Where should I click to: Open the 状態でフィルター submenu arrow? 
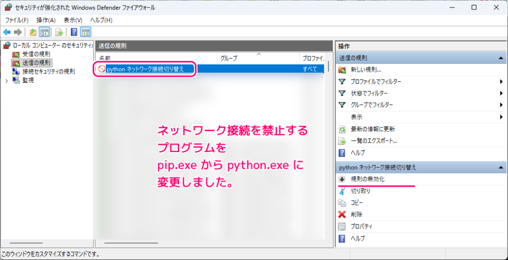point(501,93)
